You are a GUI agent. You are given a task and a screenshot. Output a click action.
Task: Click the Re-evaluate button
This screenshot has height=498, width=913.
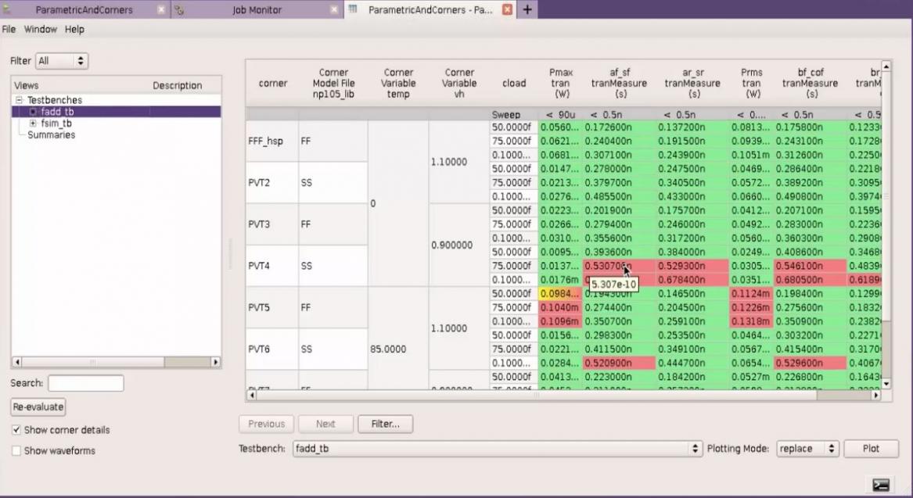coord(38,407)
